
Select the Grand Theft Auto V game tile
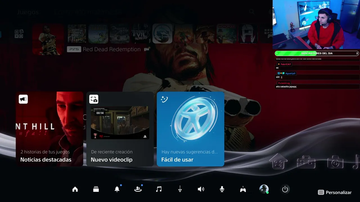pyautogui.click(x=77, y=34)
